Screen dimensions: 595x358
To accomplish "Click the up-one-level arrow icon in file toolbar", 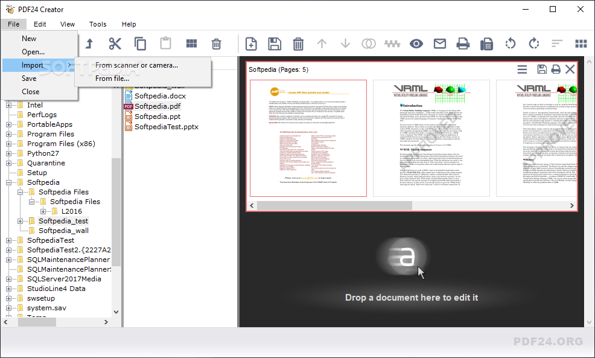I will [x=89, y=43].
